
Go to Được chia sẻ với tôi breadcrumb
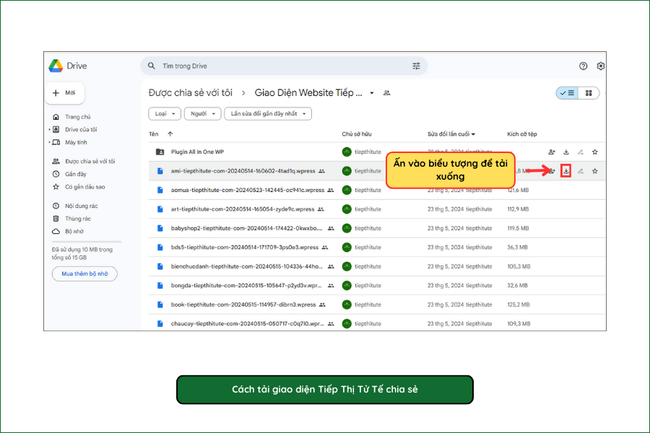pyautogui.click(x=190, y=93)
